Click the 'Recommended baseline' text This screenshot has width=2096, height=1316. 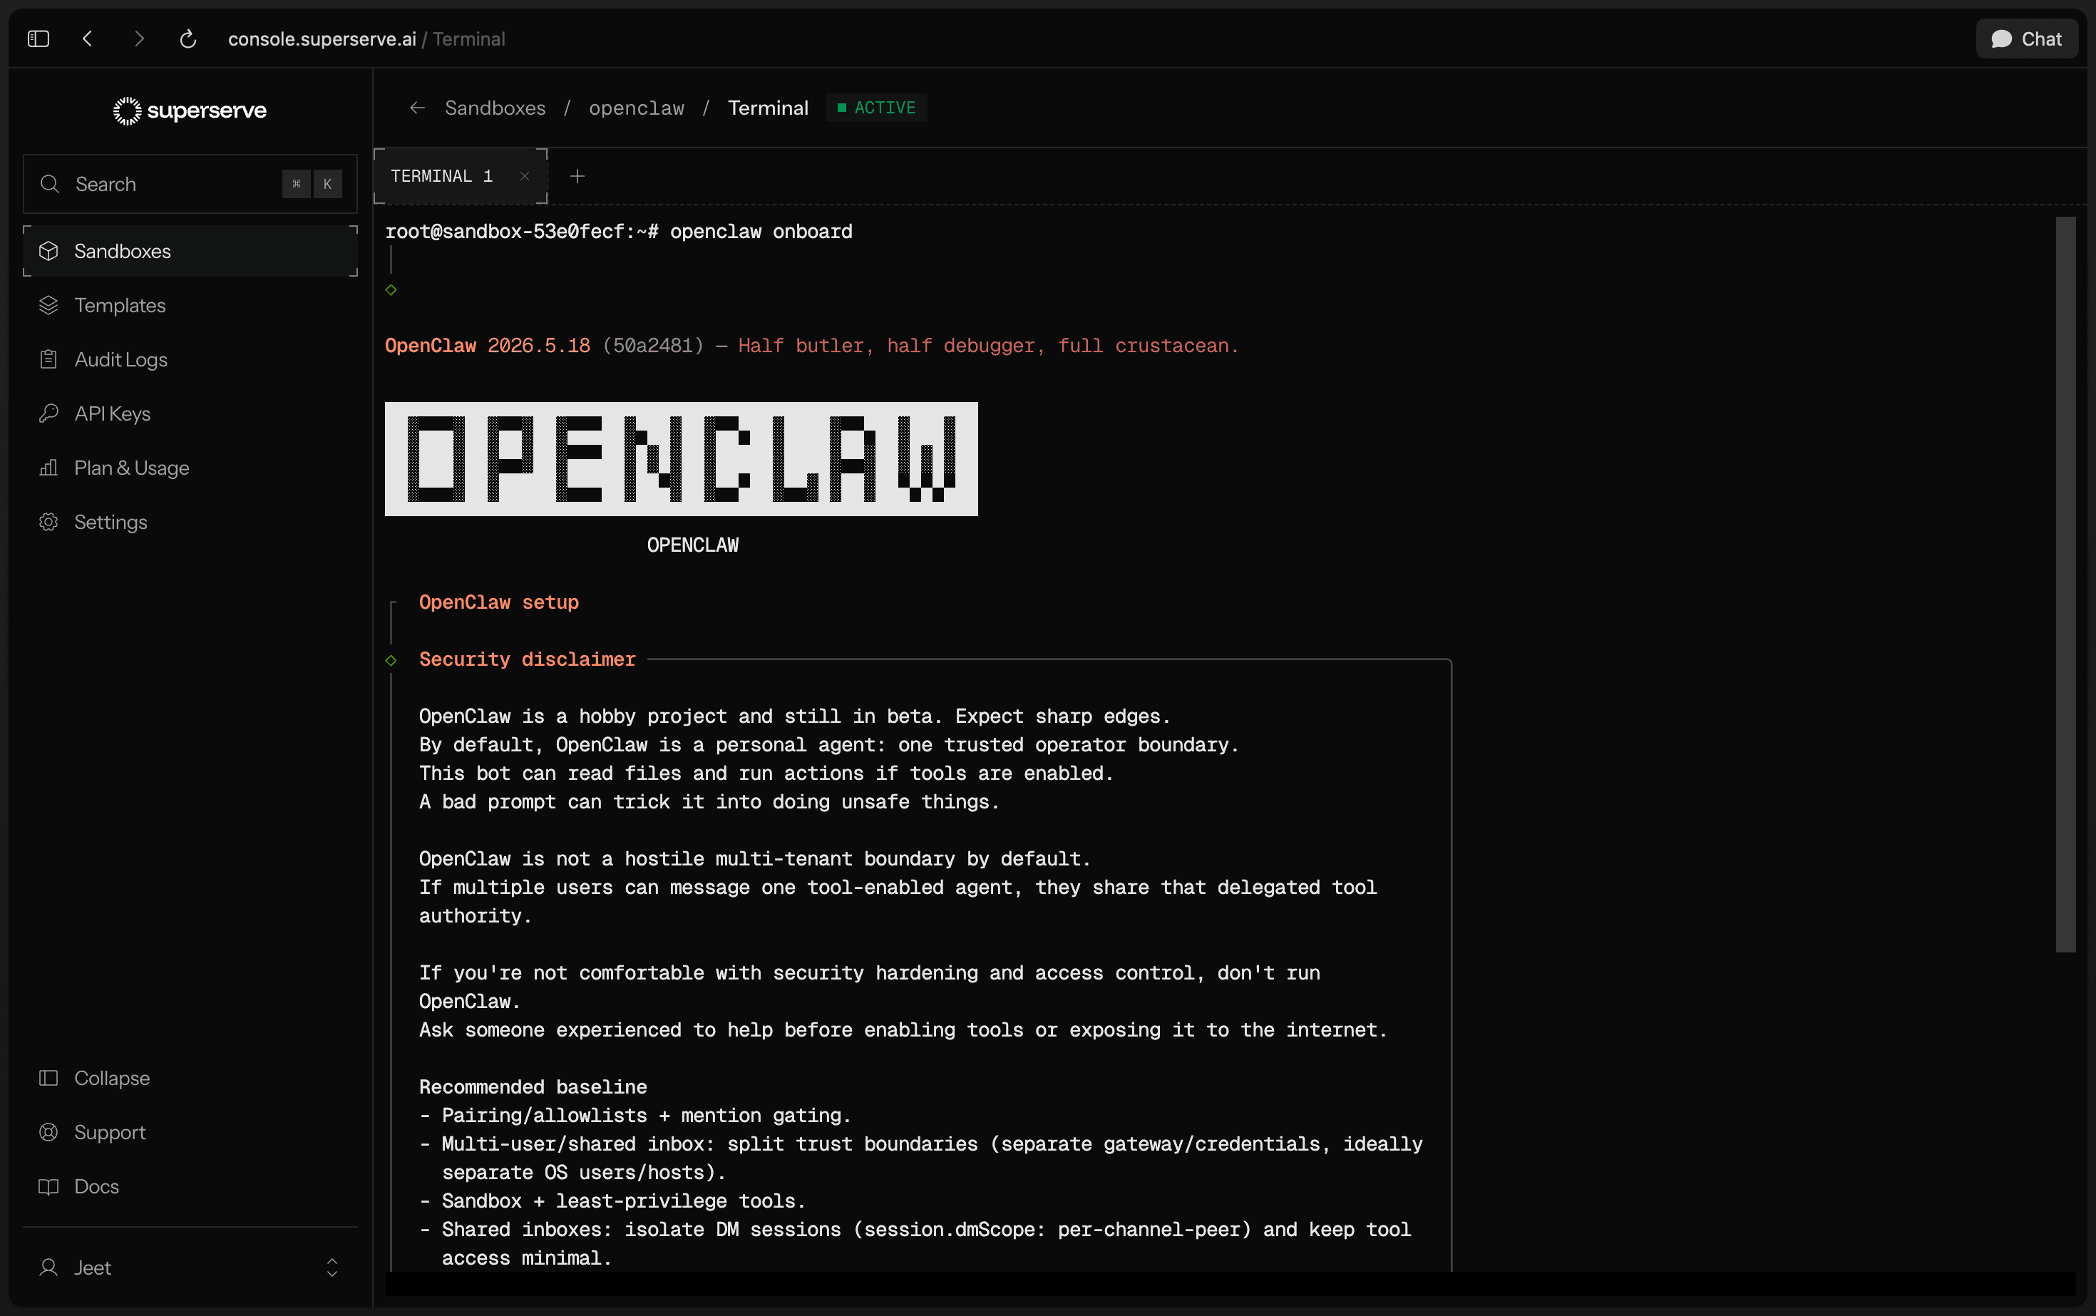[x=533, y=1086]
